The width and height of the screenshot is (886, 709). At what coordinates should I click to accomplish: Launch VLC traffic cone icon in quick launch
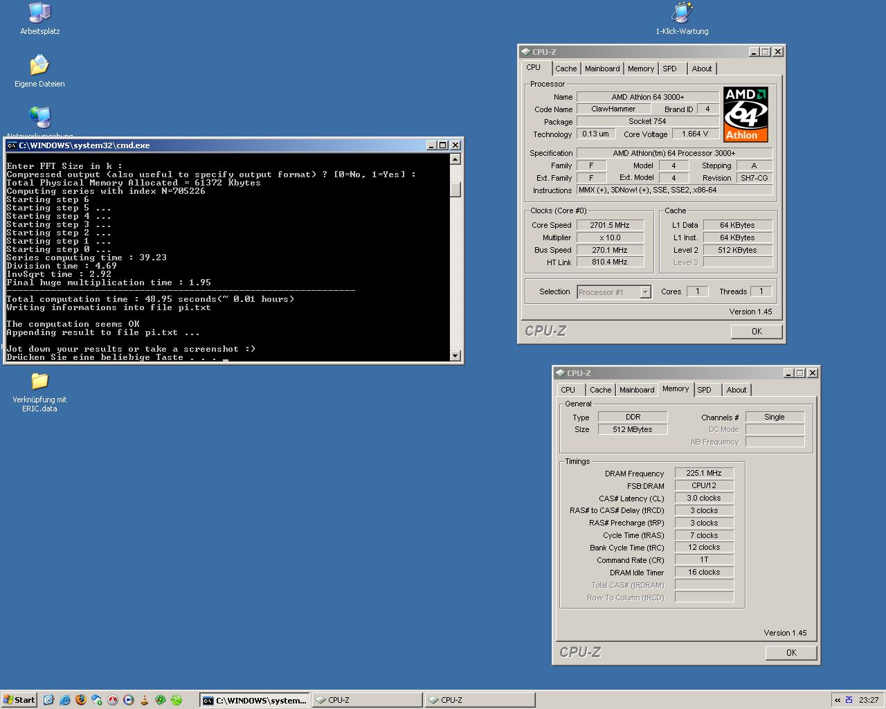(x=144, y=700)
